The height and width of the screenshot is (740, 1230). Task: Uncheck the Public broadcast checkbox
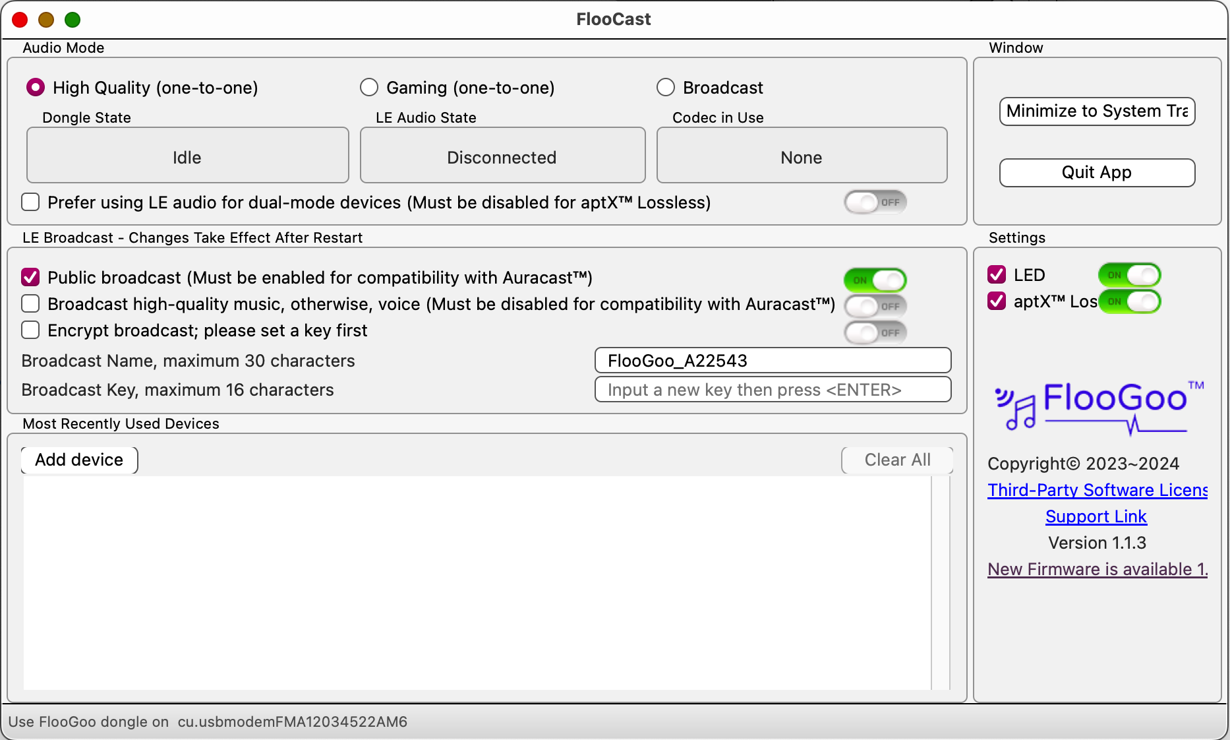(x=30, y=277)
